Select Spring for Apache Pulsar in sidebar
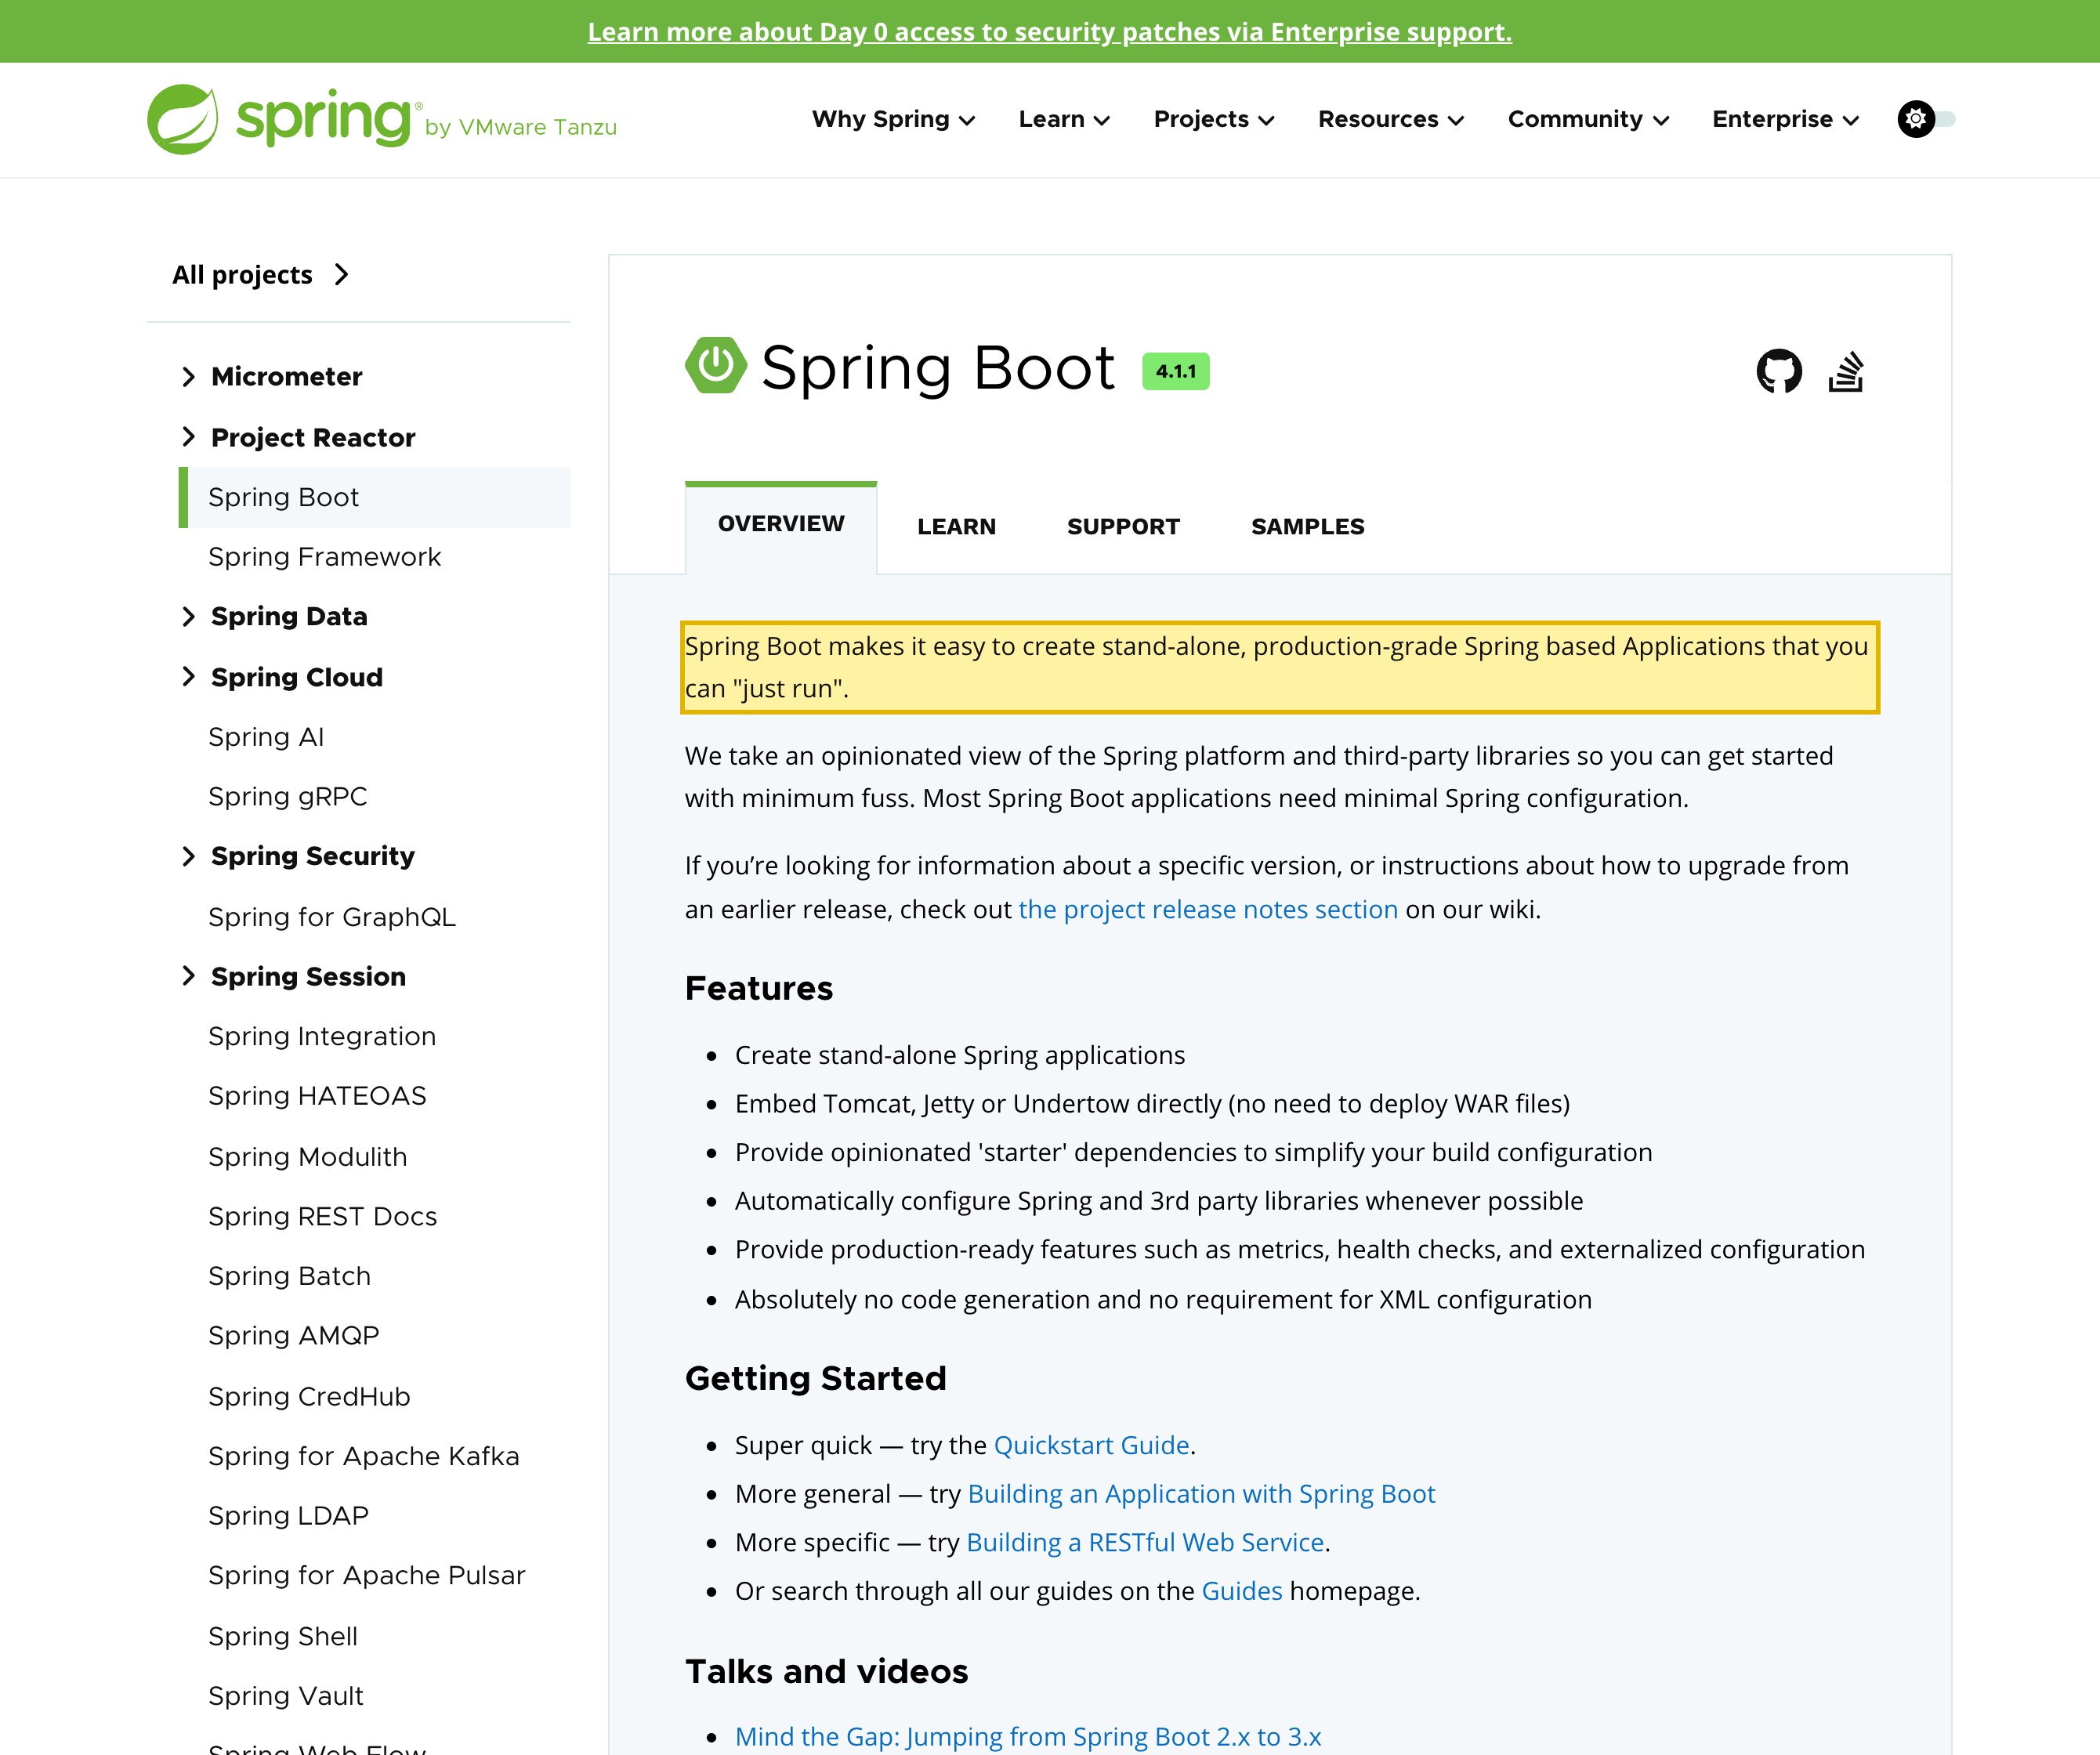This screenshot has height=1755, width=2100. (x=367, y=1575)
